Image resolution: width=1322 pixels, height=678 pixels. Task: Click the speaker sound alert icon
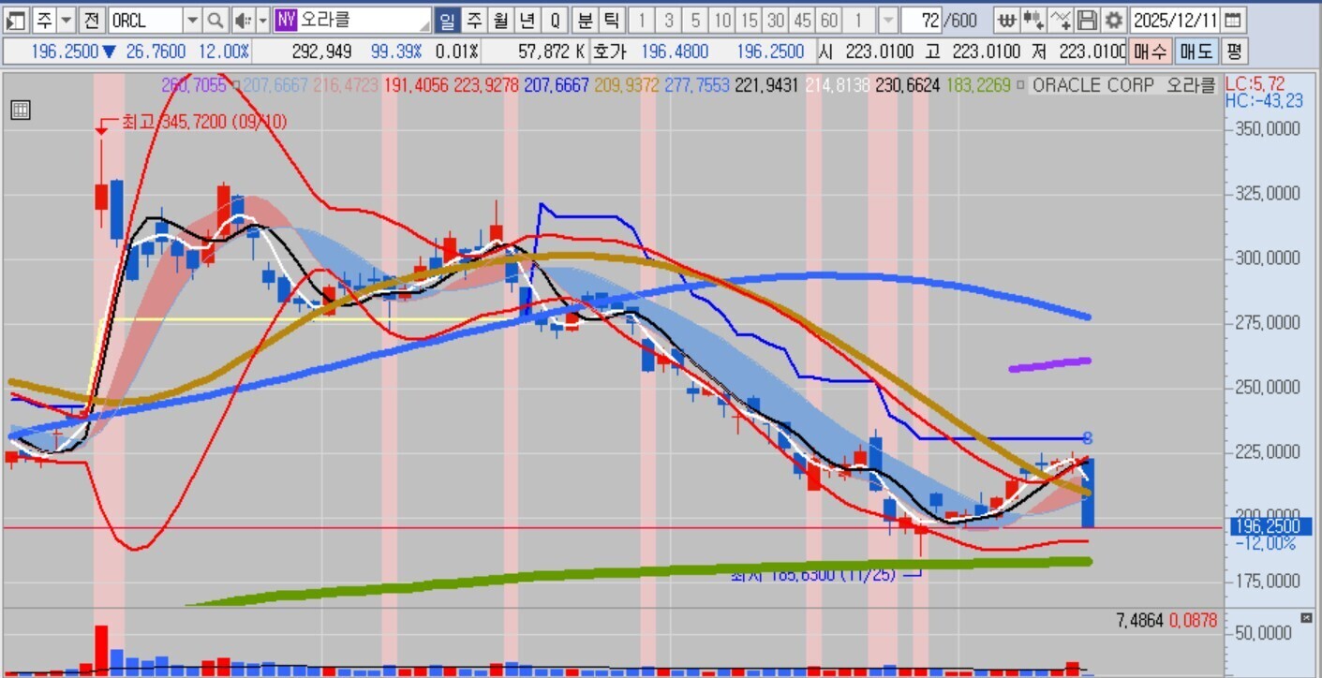coord(242,20)
